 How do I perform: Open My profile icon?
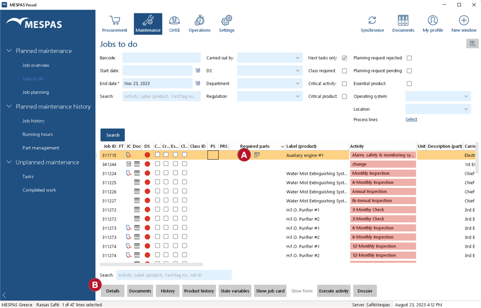pyautogui.click(x=432, y=20)
